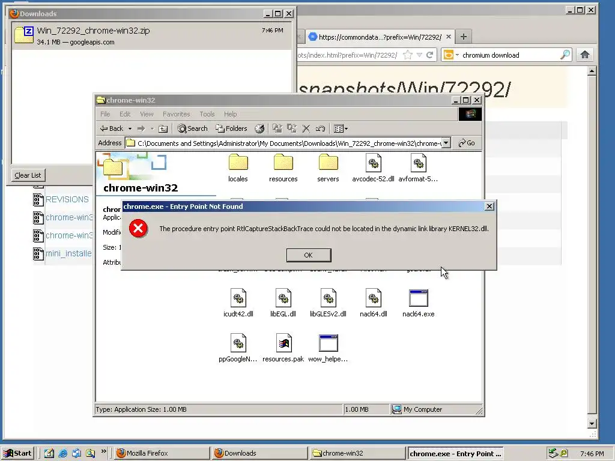The height and width of the screenshot is (461, 615).
Task: Open the REVISIONS link in Firefox
Action: (x=67, y=199)
